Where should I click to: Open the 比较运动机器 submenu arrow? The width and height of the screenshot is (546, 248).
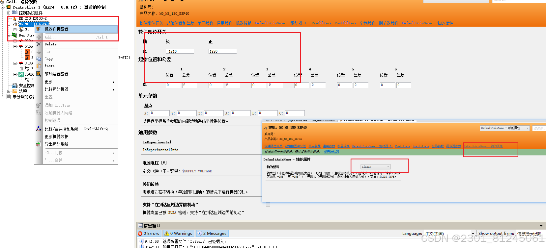(113, 89)
